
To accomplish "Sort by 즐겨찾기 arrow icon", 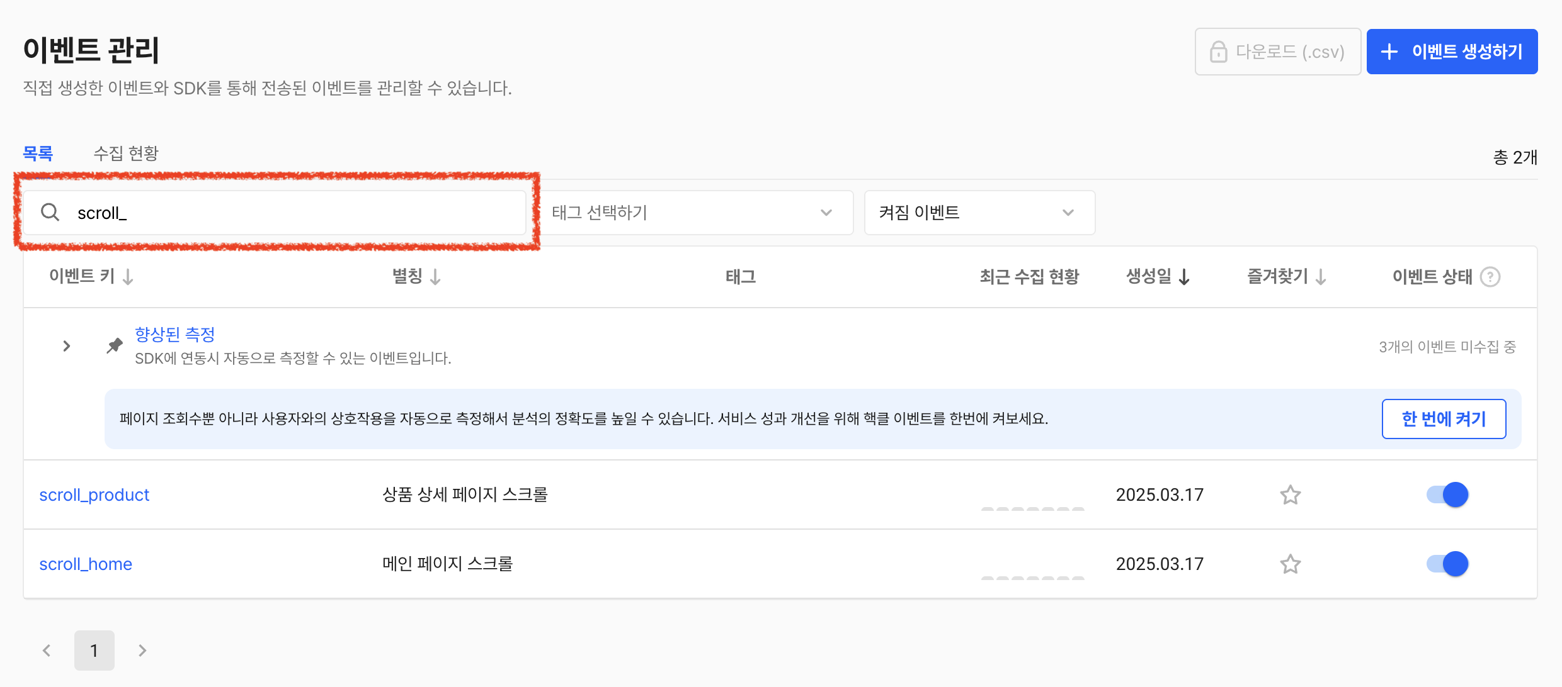I will 1321,277.
